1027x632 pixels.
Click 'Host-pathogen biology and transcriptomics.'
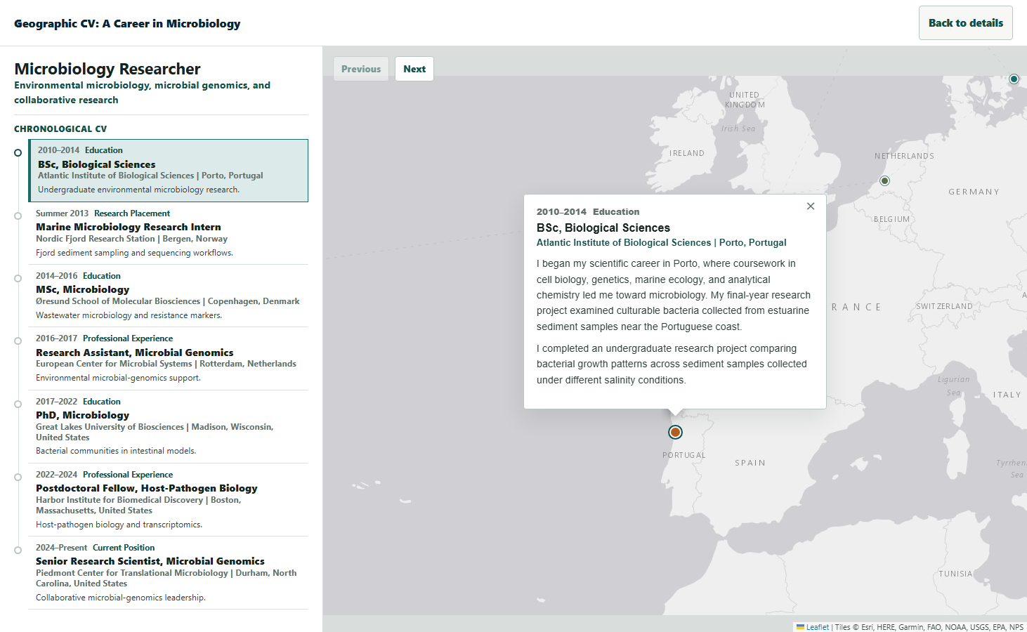pyautogui.click(x=119, y=525)
